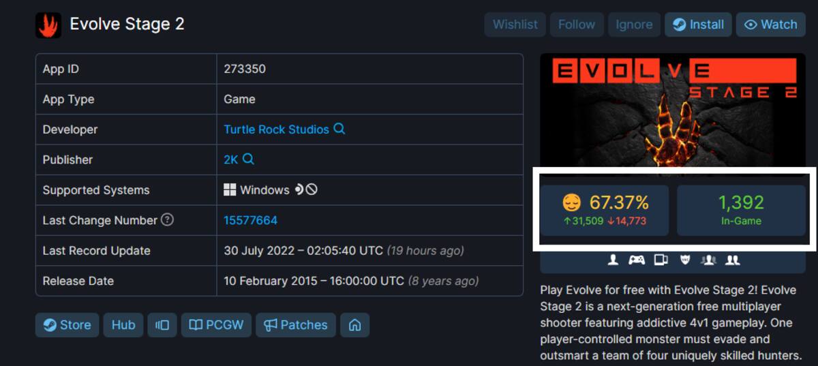Click the remote play devices icon

[x=661, y=260]
